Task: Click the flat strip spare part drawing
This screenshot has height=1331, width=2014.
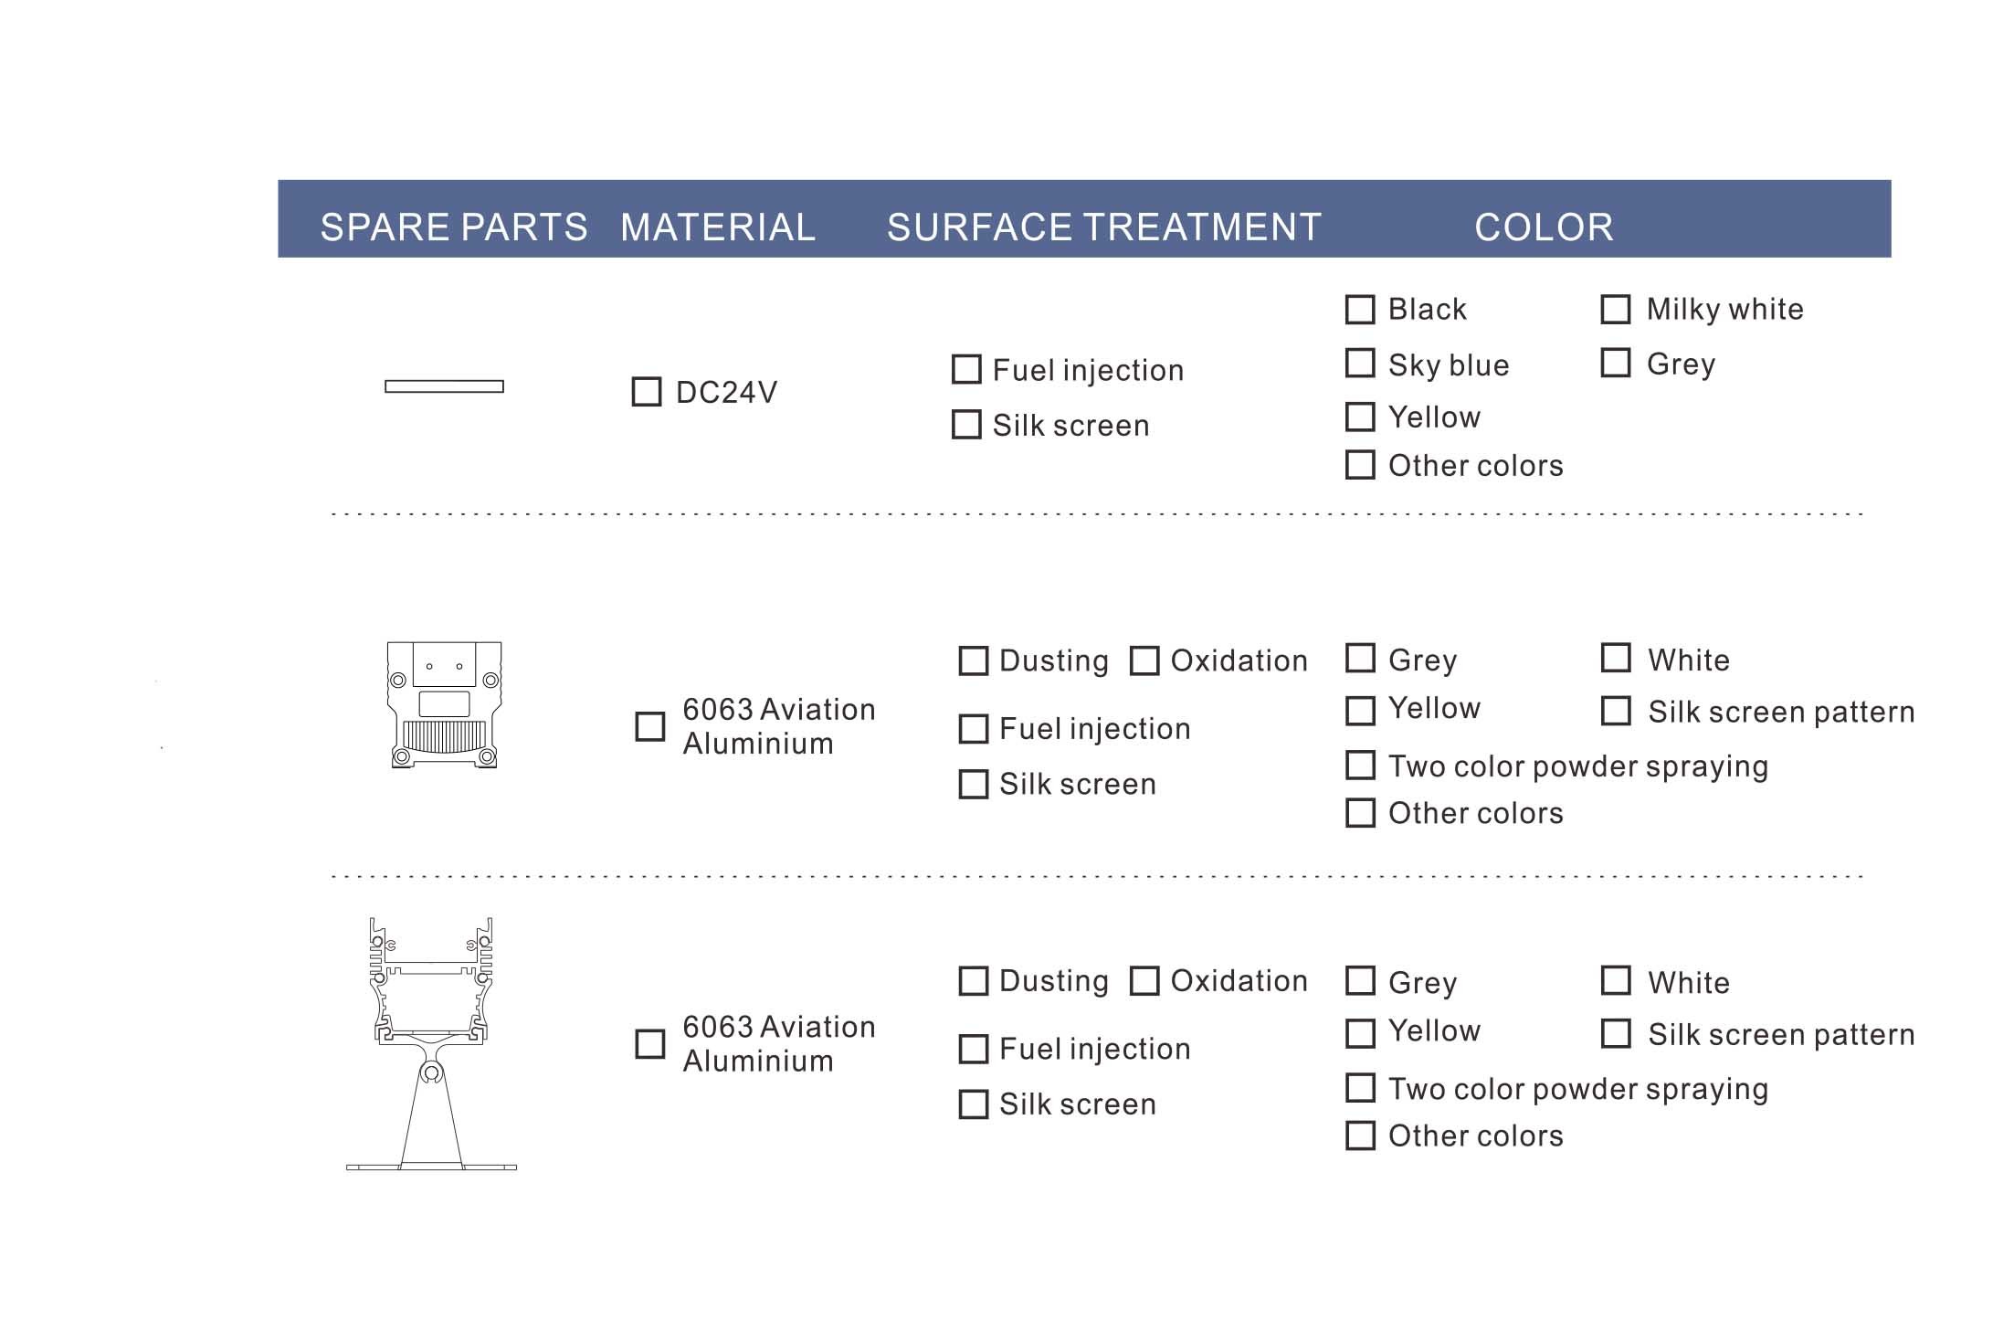Action: click(444, 386)
